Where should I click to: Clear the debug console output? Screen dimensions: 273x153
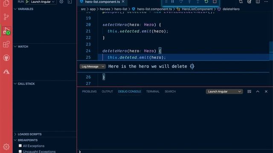(249, 91)
